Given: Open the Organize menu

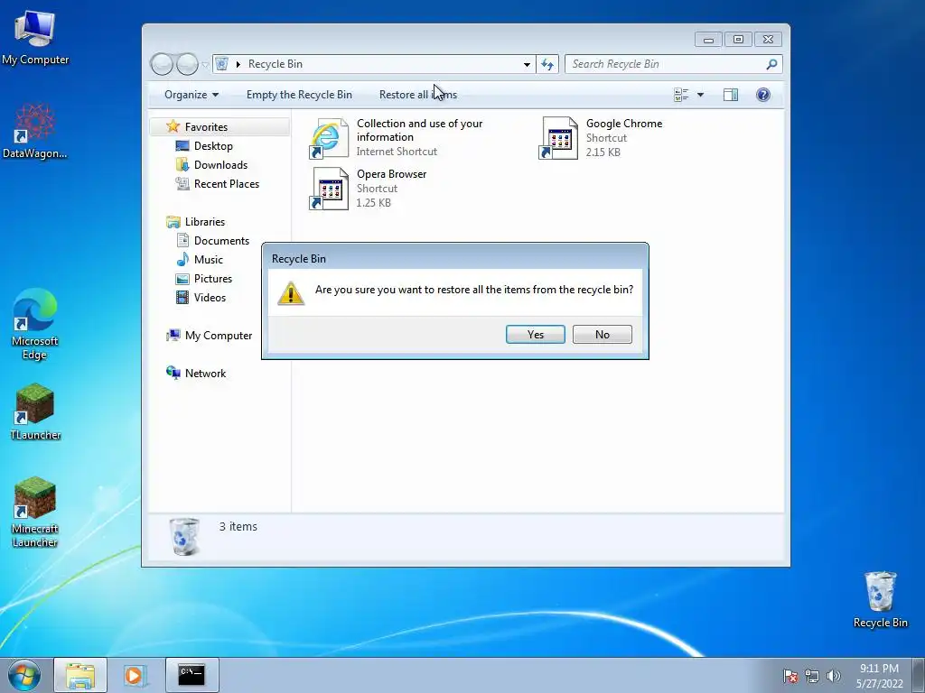Looking at the screenshot, I should click(x=192, y=95).
